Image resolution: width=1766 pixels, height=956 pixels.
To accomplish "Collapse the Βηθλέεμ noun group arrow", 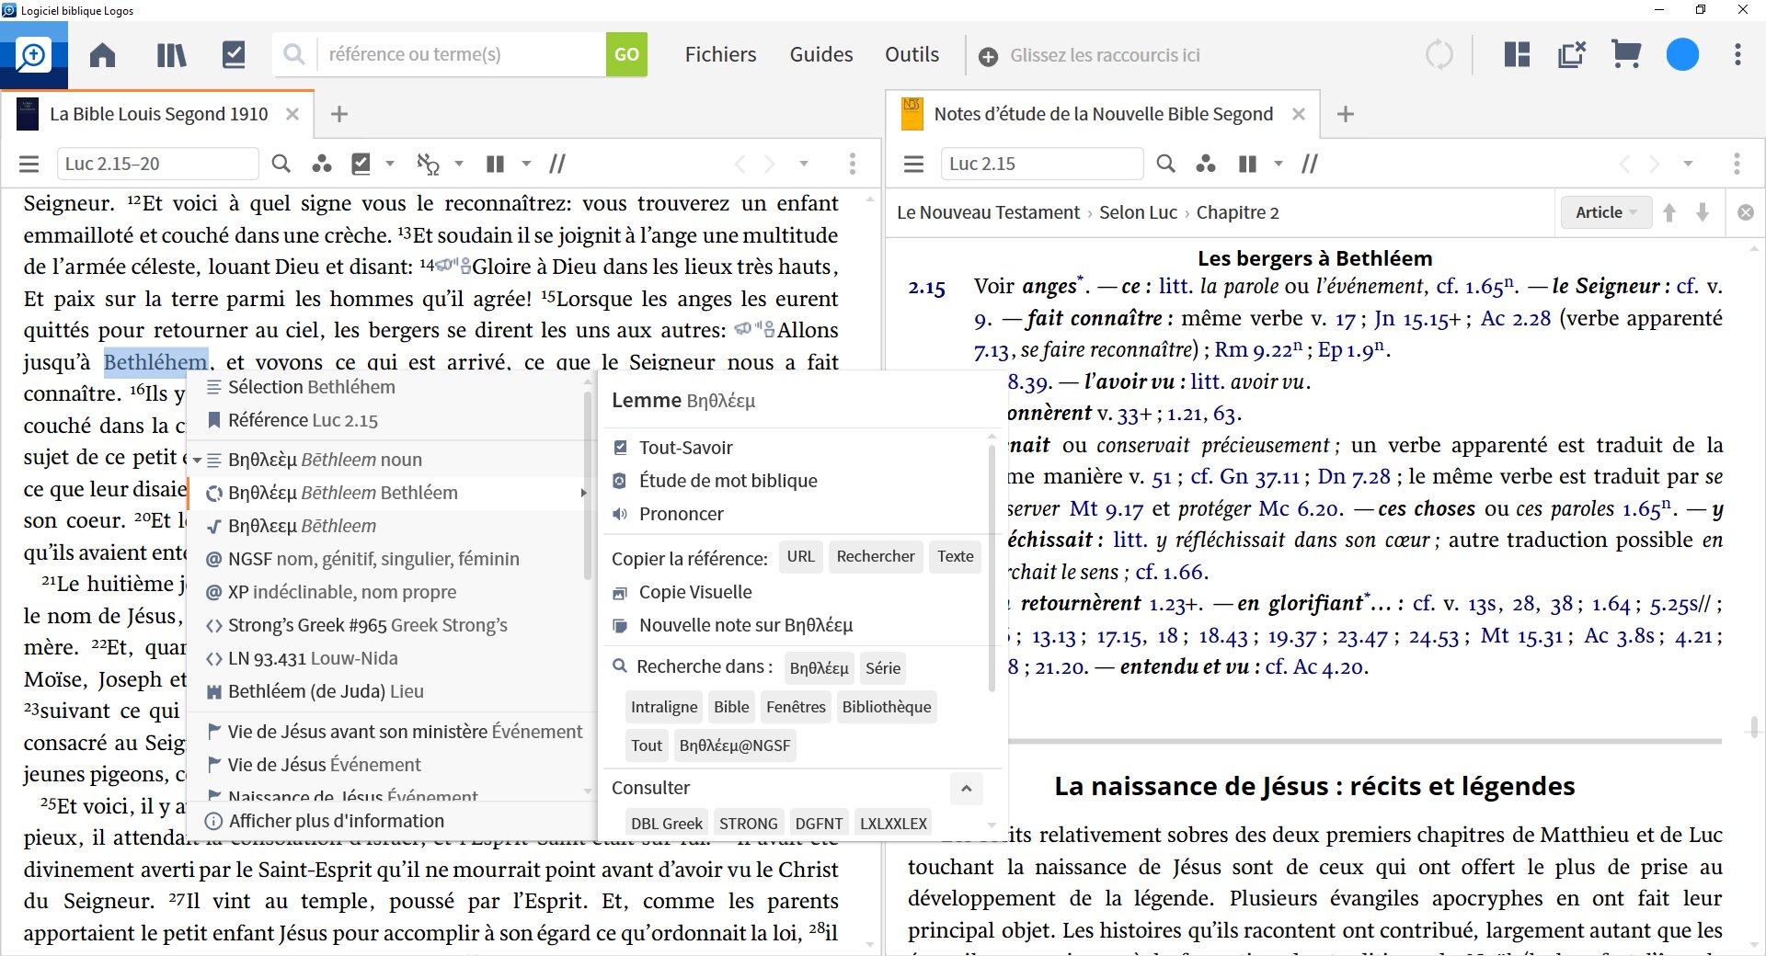I will 197,460.
